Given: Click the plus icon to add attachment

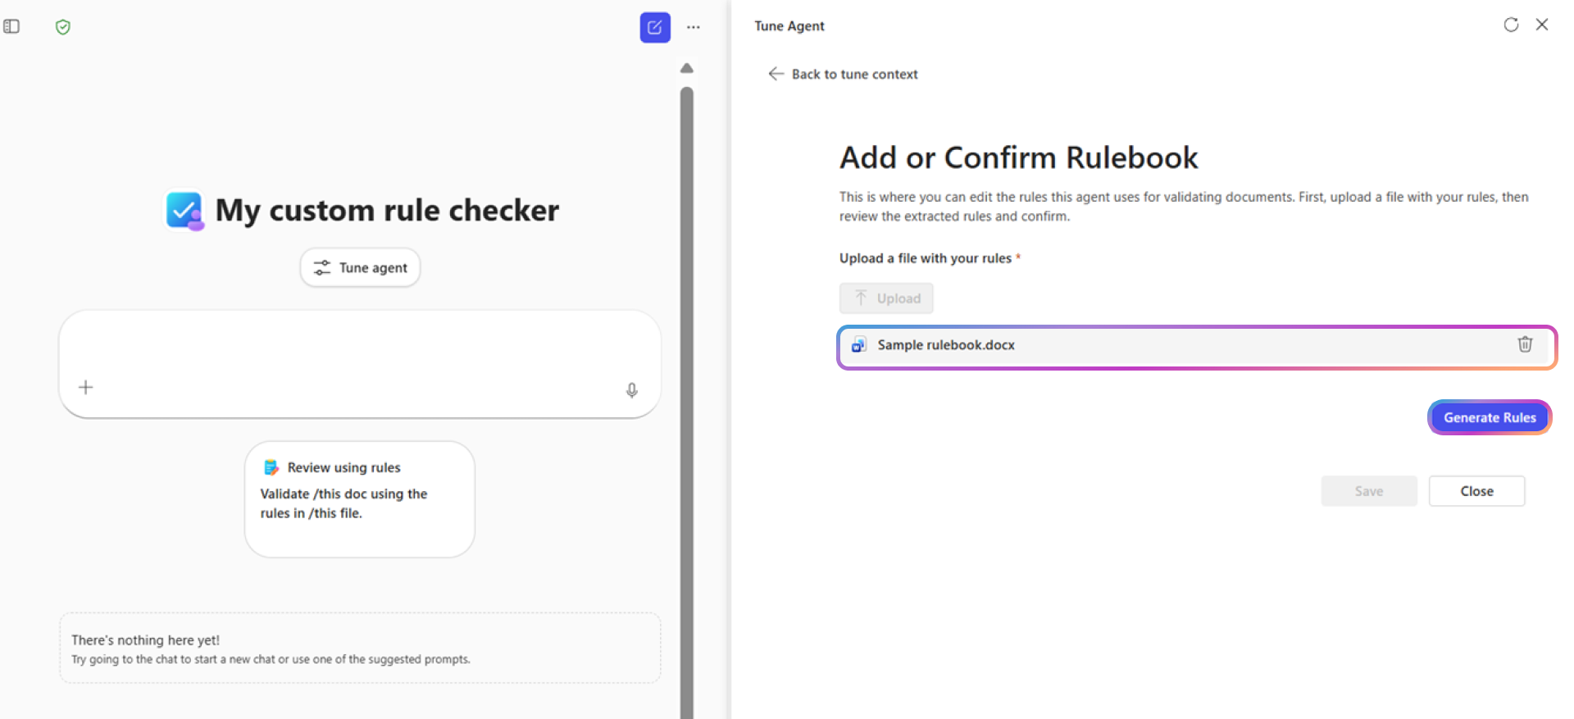Looking at the screenshot, I should click(85, 387).
